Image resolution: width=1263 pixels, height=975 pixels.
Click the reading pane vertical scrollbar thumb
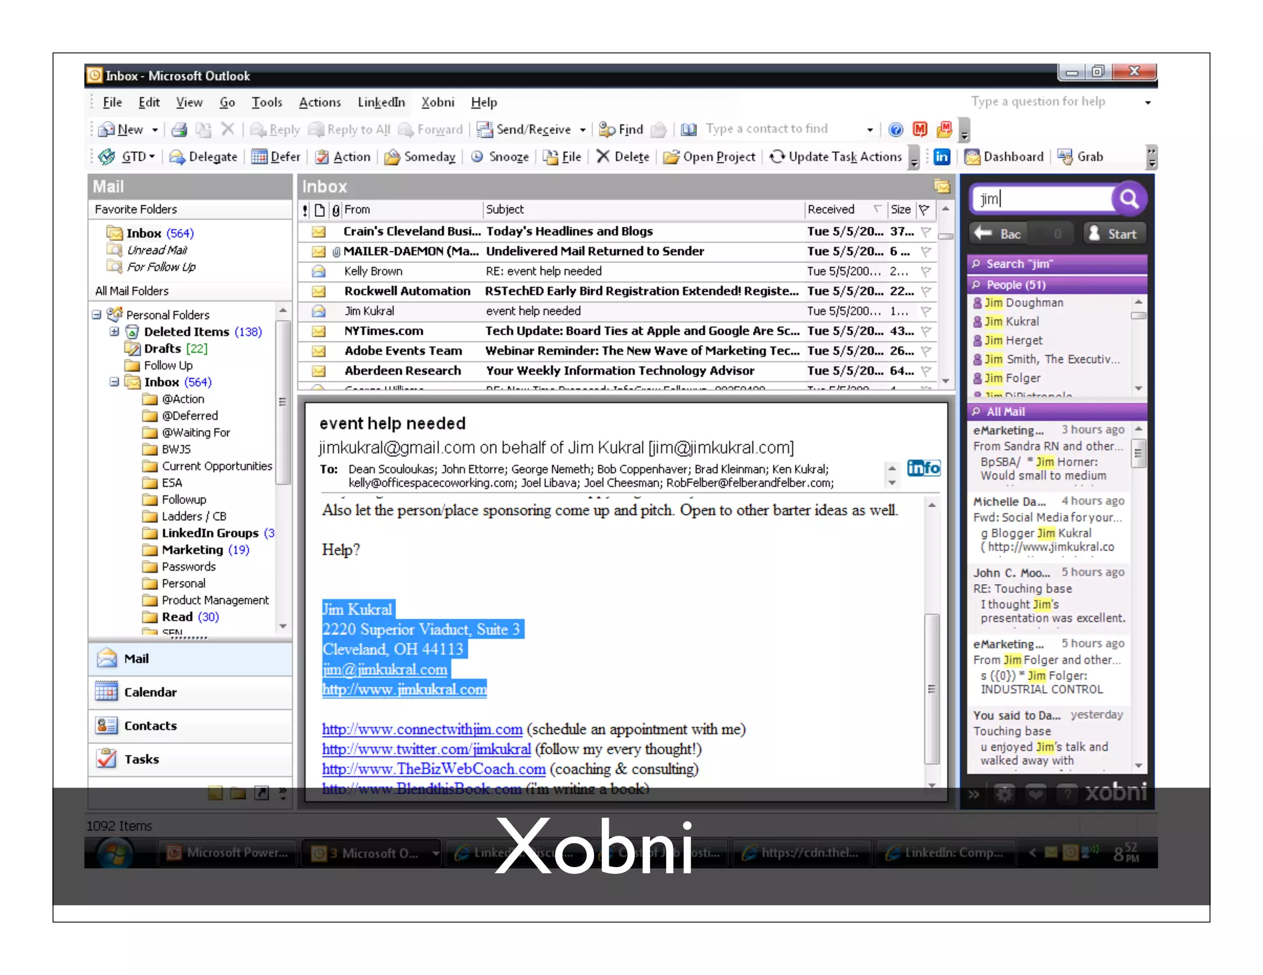[932, 688]
